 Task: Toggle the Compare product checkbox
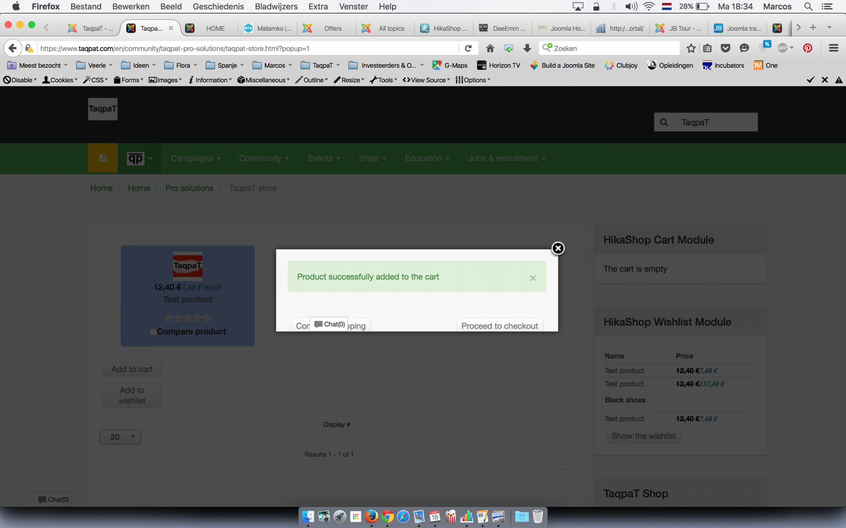pos(153,332)
